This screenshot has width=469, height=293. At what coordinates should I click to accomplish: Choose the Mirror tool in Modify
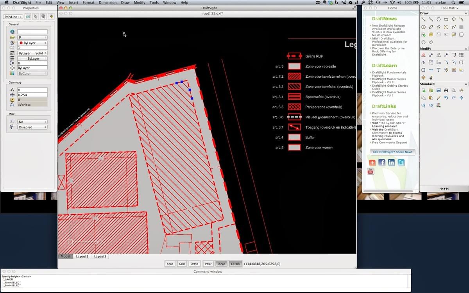tap(439, 55)
